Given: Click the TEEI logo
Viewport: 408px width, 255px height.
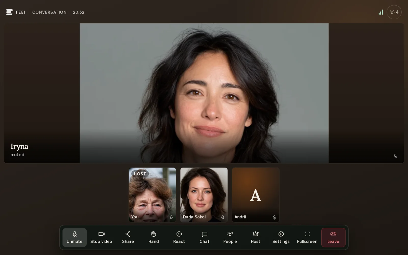Looking at the screenshot, I should (16, 12).
